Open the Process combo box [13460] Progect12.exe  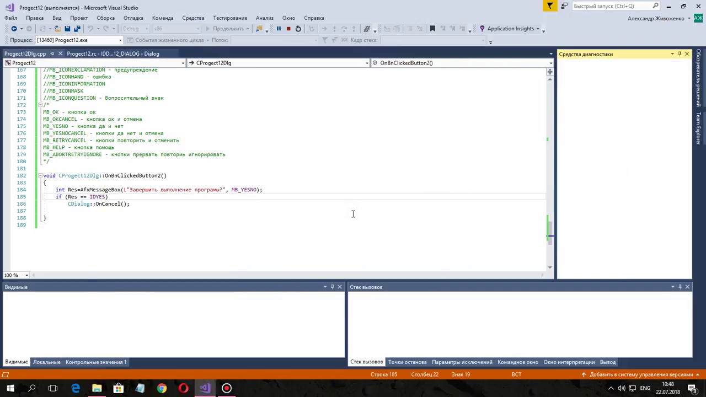coord(79,40)
